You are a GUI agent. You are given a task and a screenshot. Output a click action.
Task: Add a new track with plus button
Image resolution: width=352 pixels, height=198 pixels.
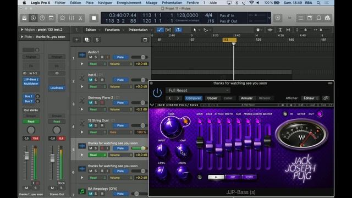coord(77,40)
